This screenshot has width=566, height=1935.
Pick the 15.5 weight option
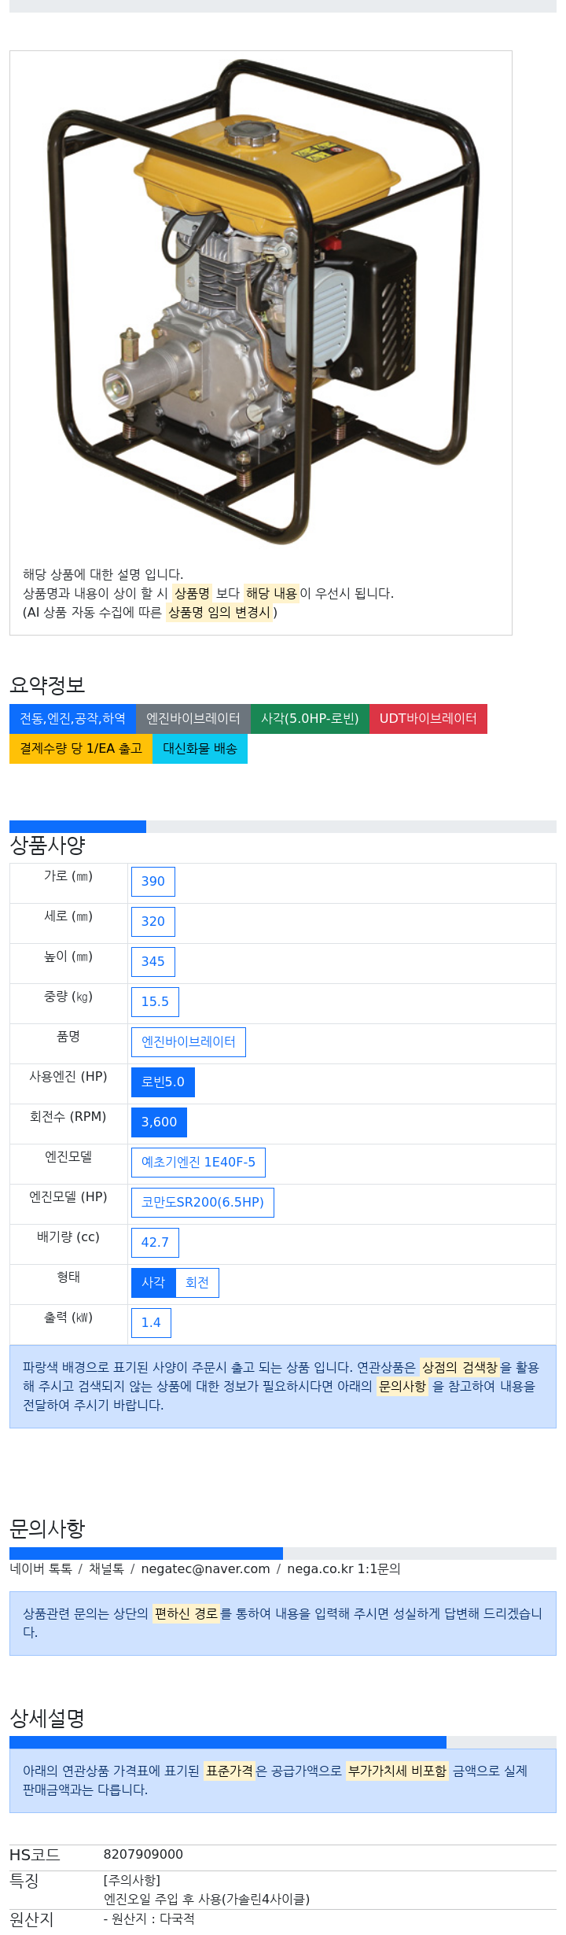click(155, 1002)
